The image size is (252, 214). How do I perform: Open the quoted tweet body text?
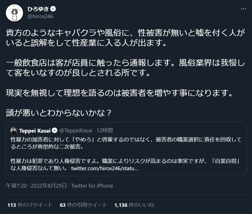pyautogui.click(x=126, y=154)
